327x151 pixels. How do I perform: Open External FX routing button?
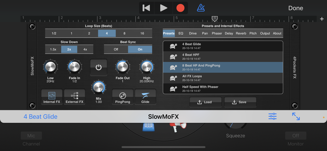(x=74, y=97)
